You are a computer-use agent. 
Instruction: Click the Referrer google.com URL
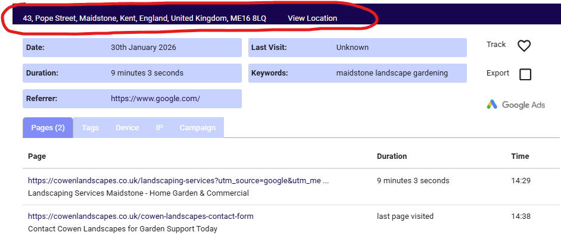coord(155,99)
